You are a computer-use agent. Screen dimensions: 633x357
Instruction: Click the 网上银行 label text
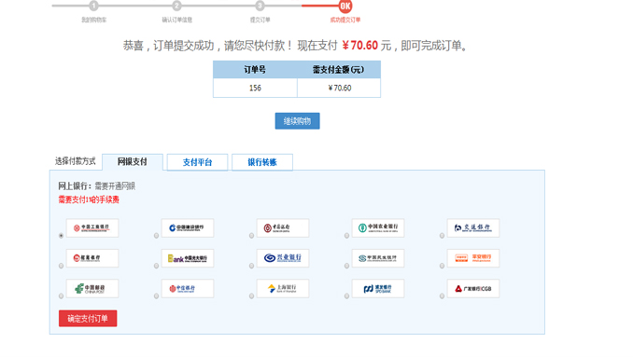(x=75, y=186)
